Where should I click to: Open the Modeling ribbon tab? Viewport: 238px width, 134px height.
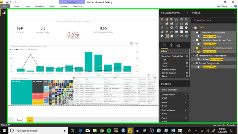(39, 6)
